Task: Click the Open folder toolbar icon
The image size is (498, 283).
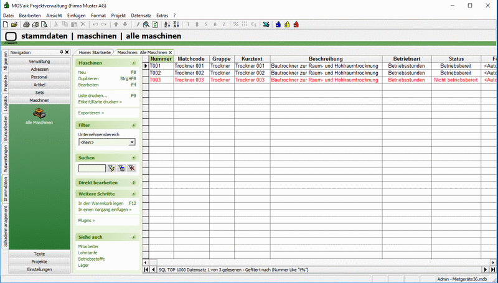Action: pyautogui.click(x=14, y=24)
